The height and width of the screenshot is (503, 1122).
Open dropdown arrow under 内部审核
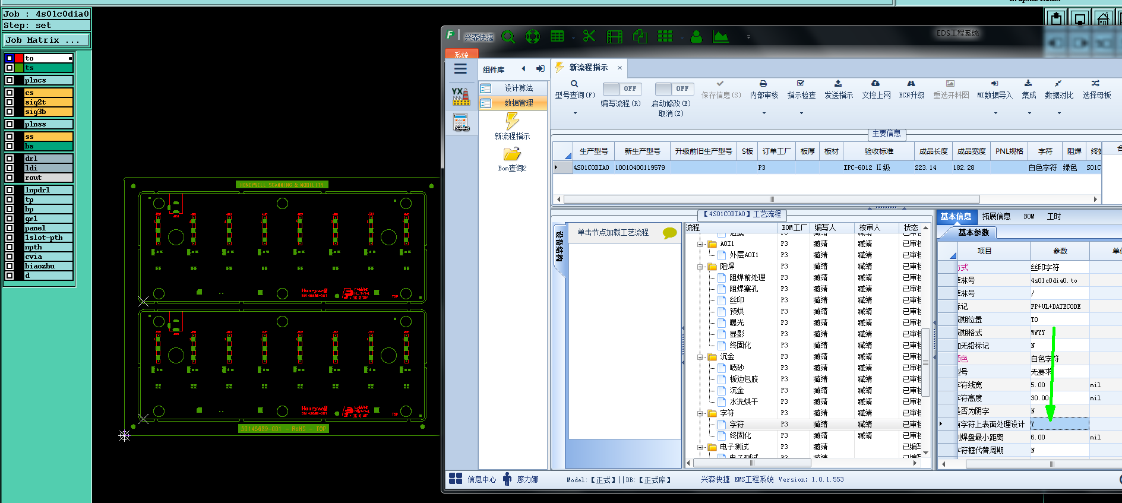point(764,113)
